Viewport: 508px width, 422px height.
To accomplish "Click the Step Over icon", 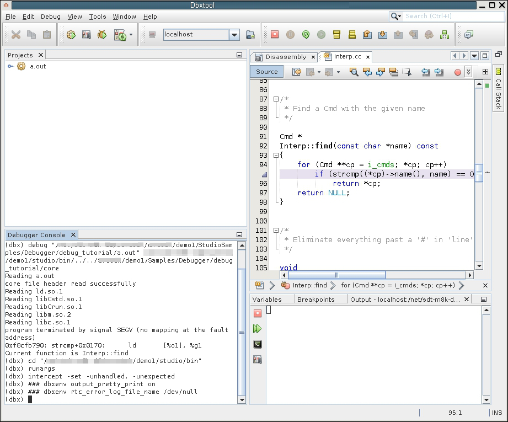I will coord(367,34).
